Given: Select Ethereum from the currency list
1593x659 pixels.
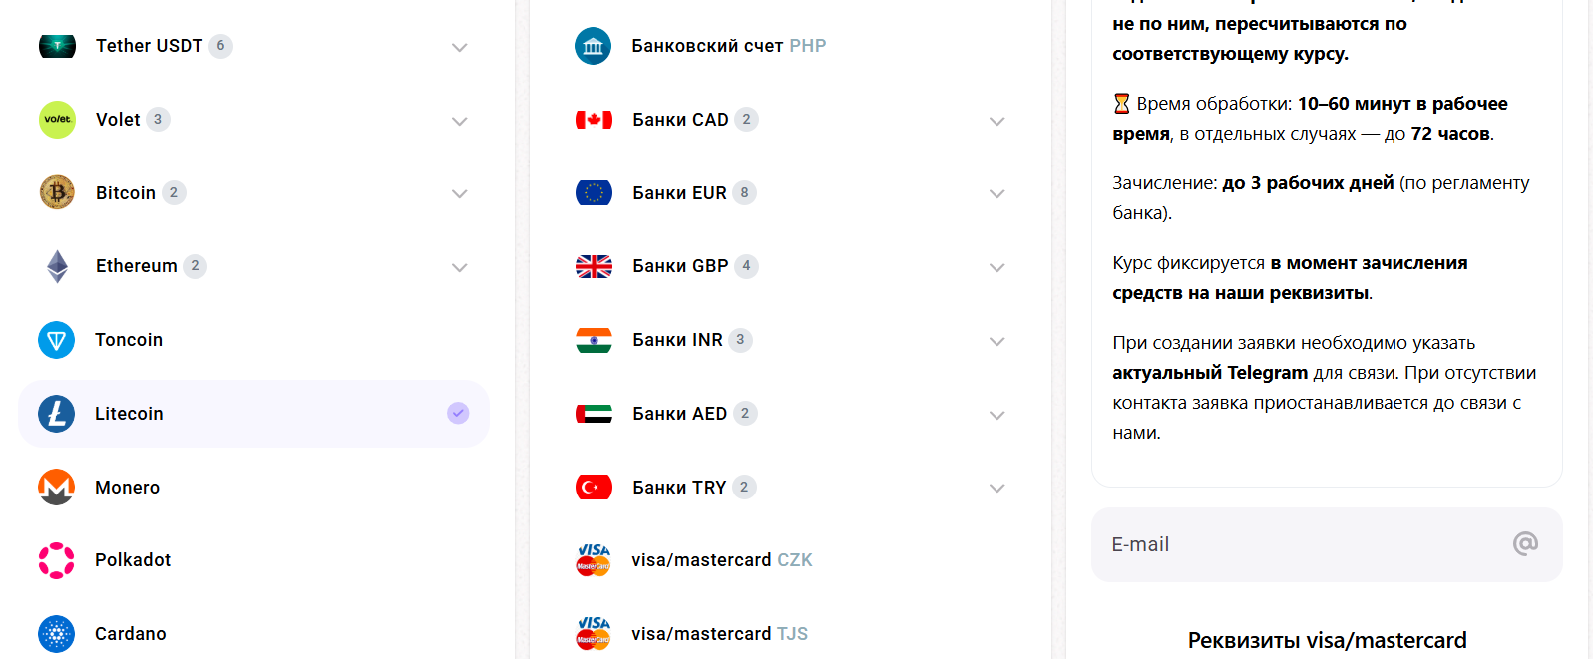Looking at the screenshot, I should tap(137, 266).
